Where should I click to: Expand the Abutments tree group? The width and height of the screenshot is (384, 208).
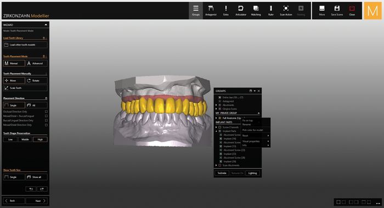coord(216,105)
